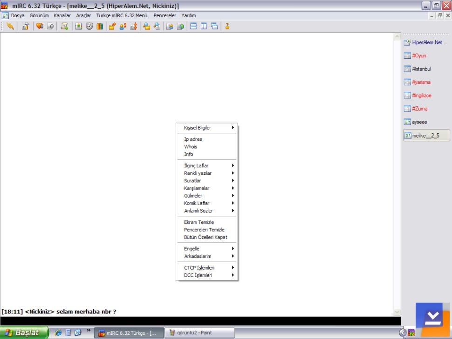Expand the Karşılamalar submenu
This screenshot has width=452, height=339.
click(x=207, y=188)
